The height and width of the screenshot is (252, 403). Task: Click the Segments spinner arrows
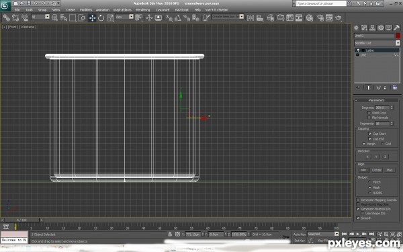[x=392, y=124]
